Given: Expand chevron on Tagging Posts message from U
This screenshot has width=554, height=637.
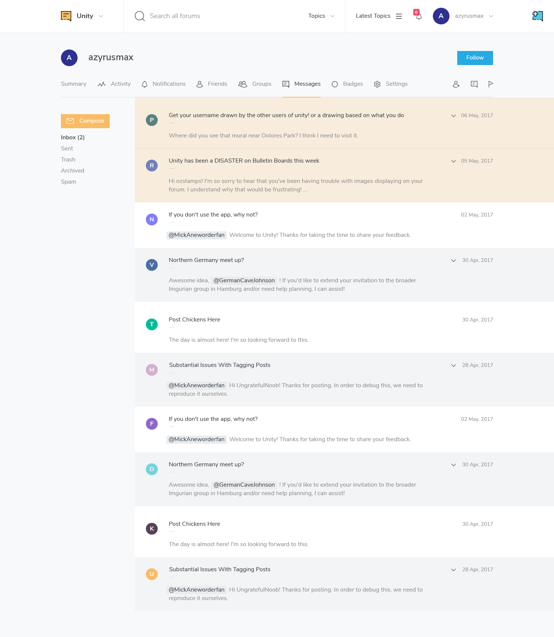Looking at the screenshot, I should coord(454,570).
